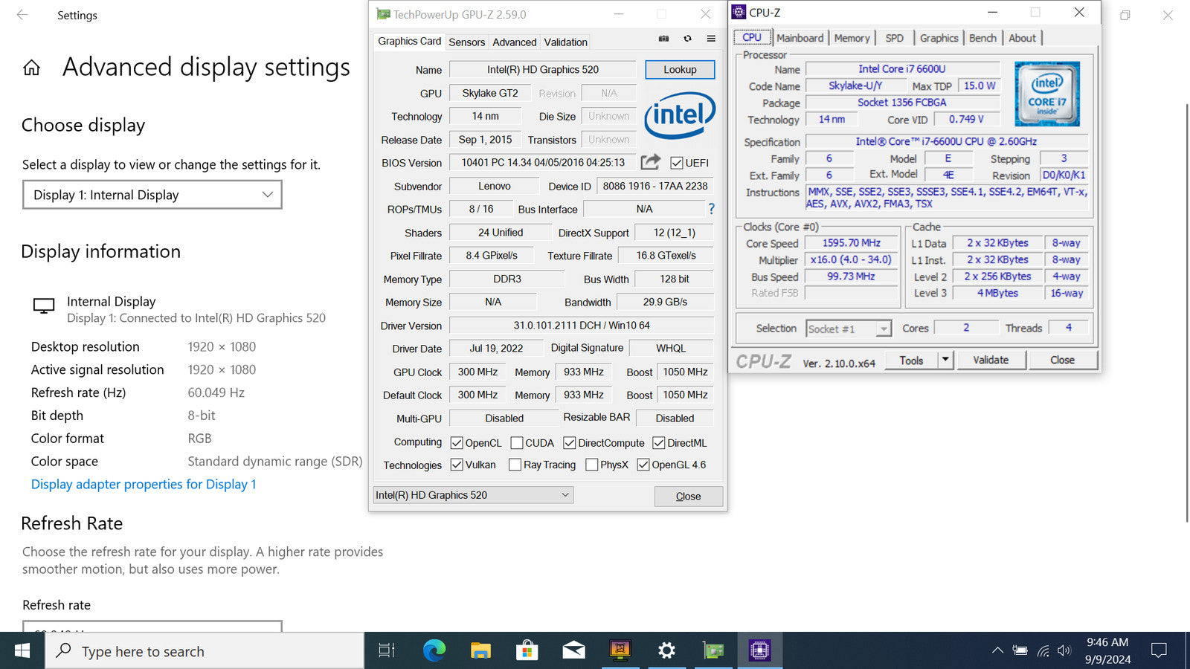Click the Tools dropdown arrow in CPU-Z

[945, 360]
